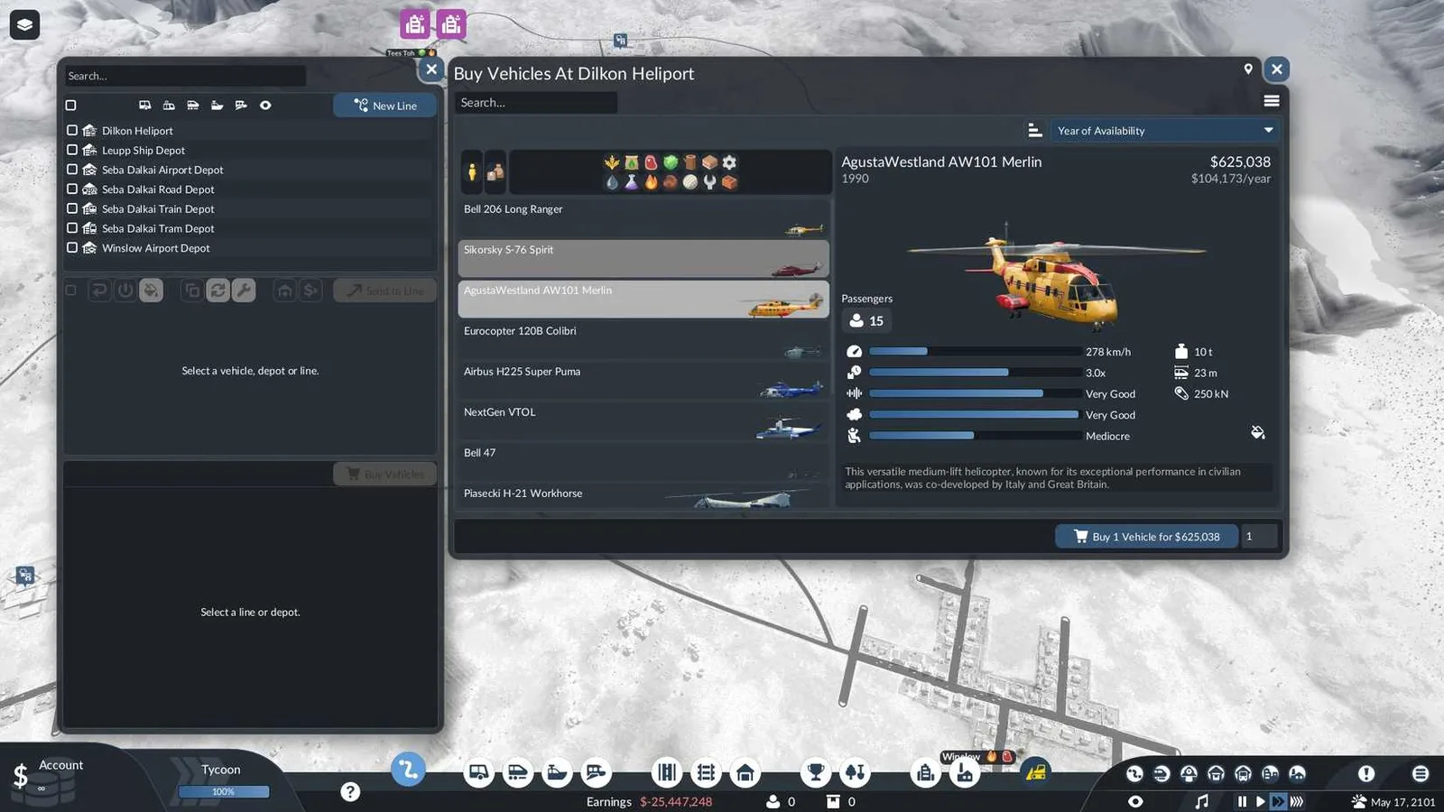Toggle the select-all checkbox in depot list
The height and width of the screenshot is (812, 1444).
pyautogui.click(x=70, y=105)
